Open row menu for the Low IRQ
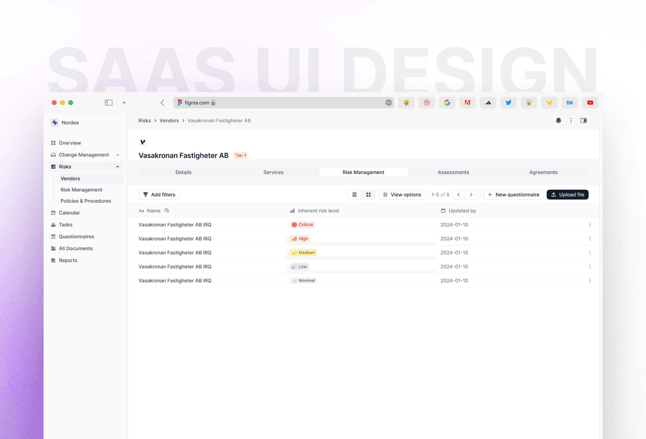Viewport: 646px width, 439px height. [590, 266]
